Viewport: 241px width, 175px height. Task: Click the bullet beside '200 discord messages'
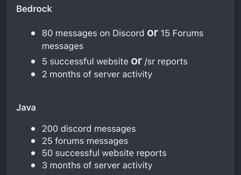coord(33,129)
